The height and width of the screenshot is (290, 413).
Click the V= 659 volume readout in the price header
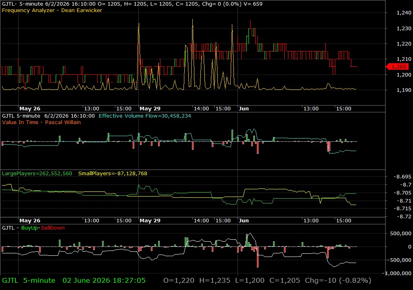click(253, 4)
